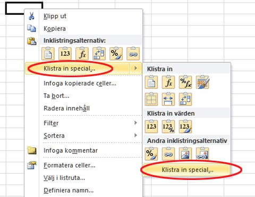Click Transpose icon in Inklistringsalternativ row

coord(99,54)
